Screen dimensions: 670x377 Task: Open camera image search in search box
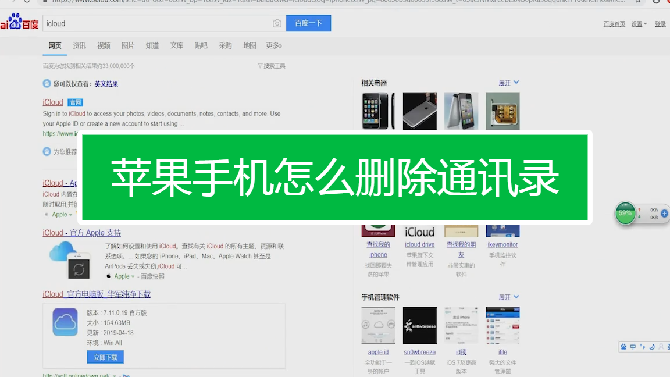(277, 23)
